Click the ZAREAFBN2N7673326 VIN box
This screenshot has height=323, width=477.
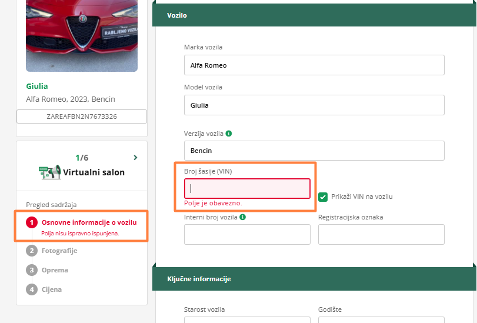(82, 116)
